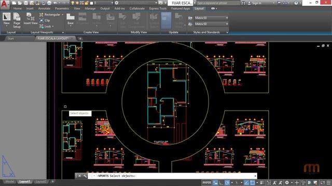Open the layer dropdown in title bar
332x186 pixels.
coord(112,3)
